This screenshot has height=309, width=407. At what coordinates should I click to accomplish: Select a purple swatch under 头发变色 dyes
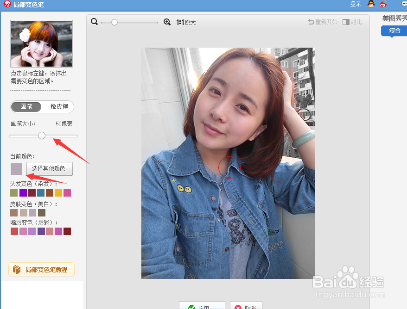tap(22, 193)
